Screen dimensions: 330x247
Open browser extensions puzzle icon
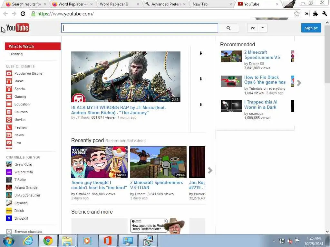click(315, 14)
